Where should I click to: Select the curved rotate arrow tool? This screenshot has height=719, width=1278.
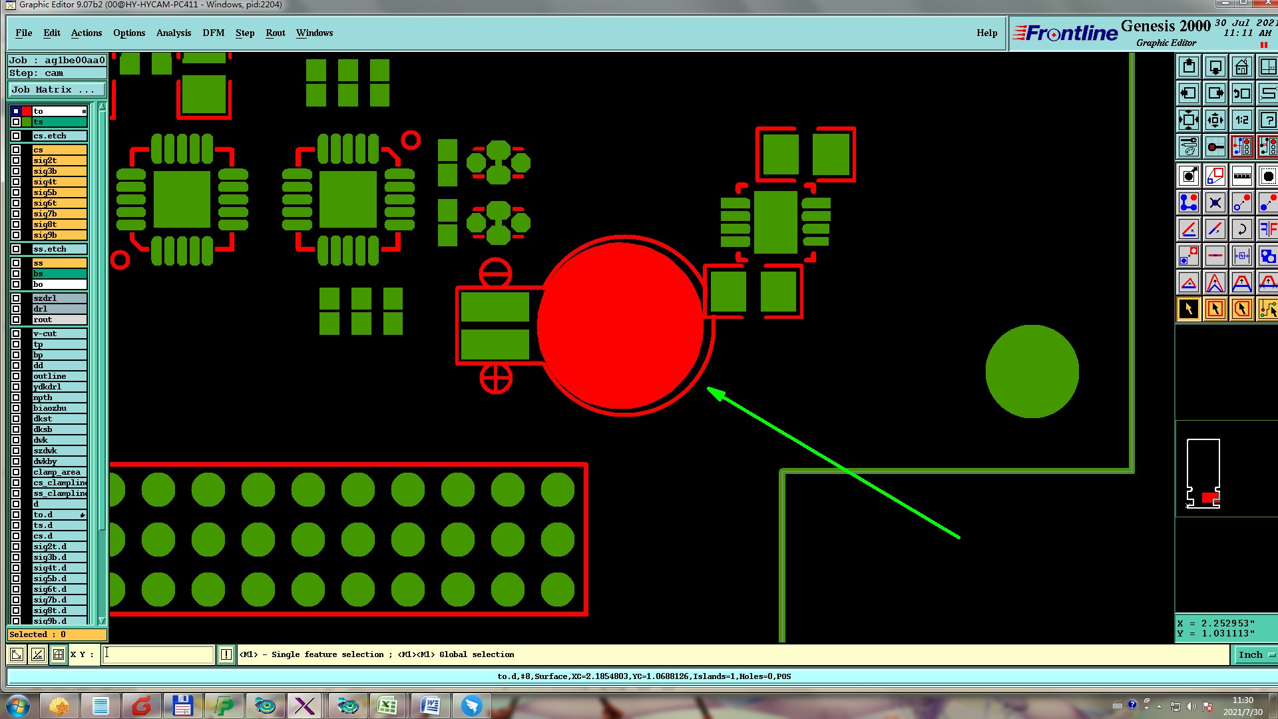tap(1241, 229)
